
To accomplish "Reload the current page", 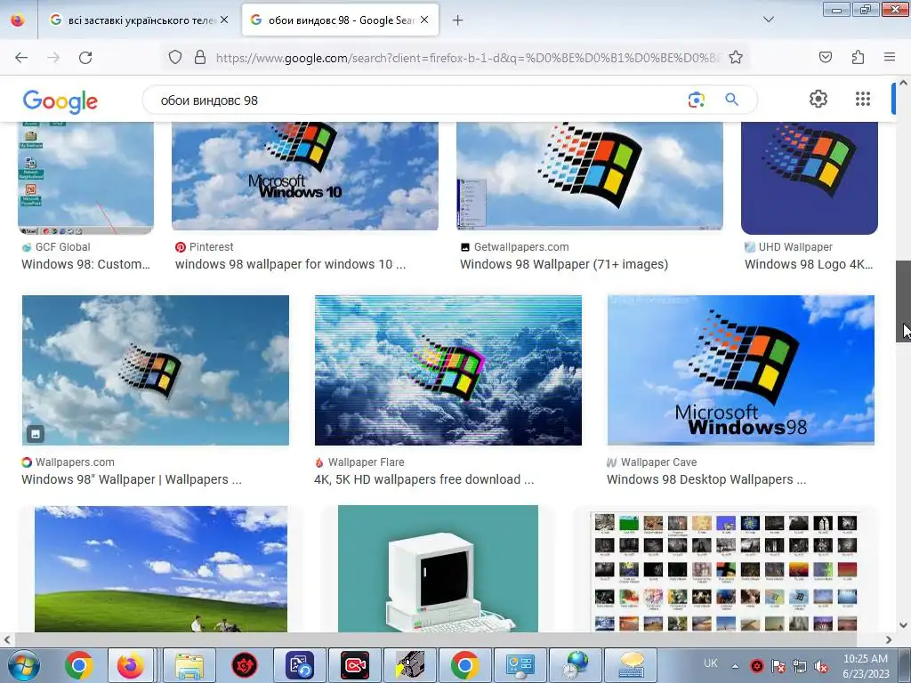I will [x=85, y=58].
